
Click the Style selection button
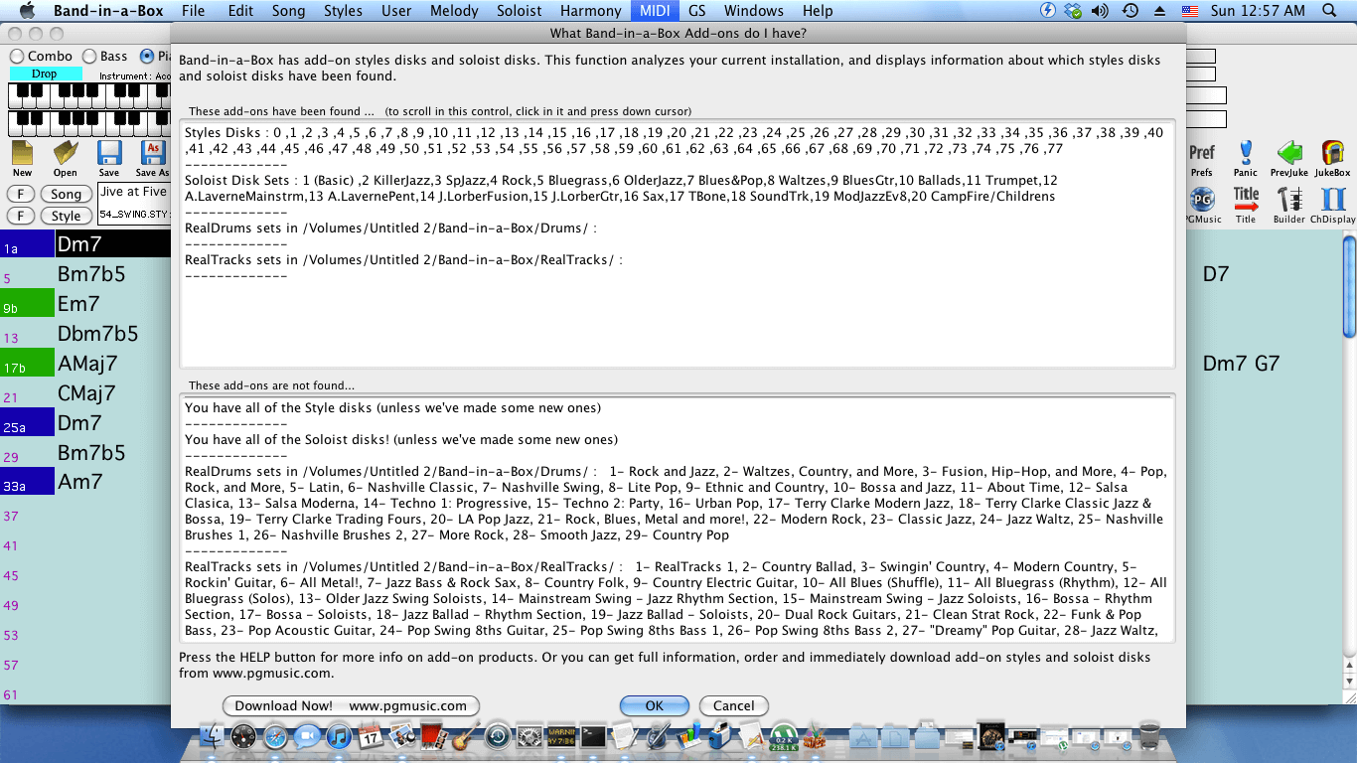67,216
